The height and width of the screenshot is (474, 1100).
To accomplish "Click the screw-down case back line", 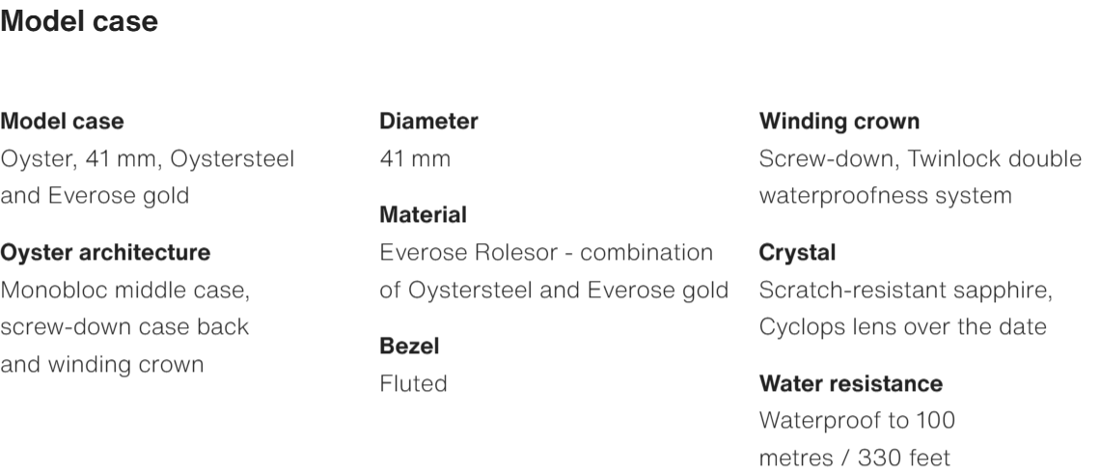I will point(124,326).
